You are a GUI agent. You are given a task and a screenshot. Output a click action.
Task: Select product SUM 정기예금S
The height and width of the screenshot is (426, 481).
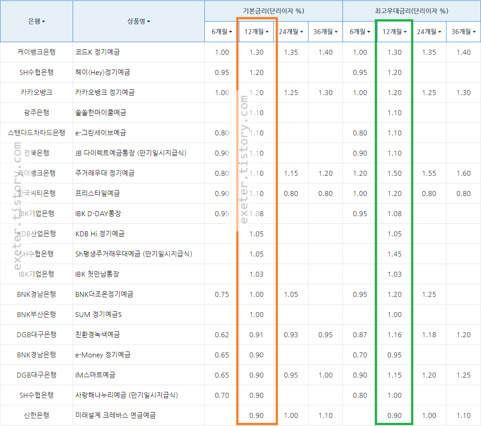point(99,314)
